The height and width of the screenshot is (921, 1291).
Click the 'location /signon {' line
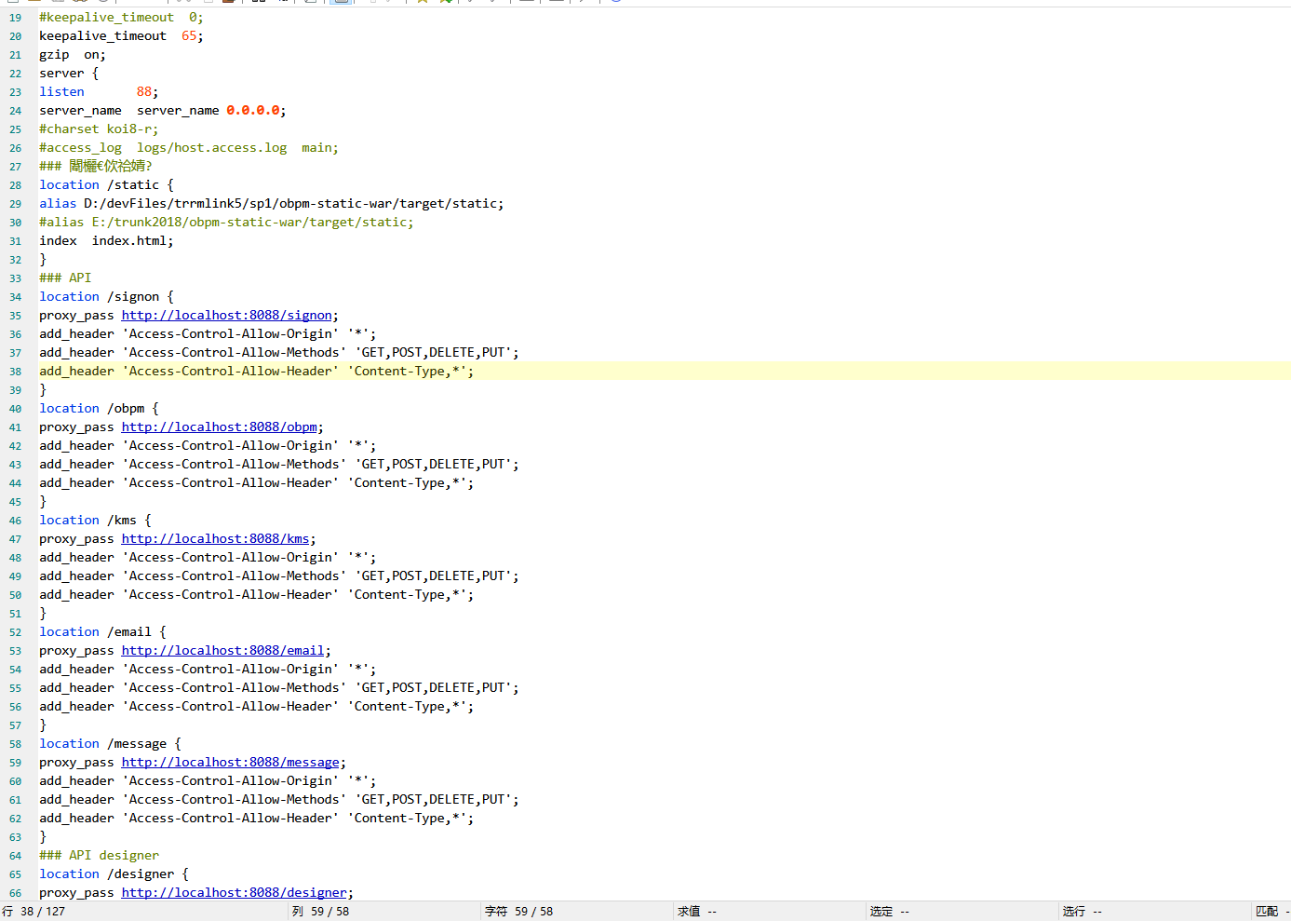click(x=106, y=297)
